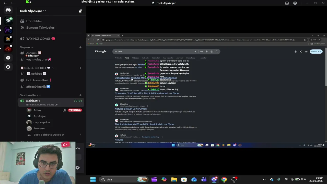Image resolution: width=327 pixels, height=184 pixels.
Task: Create a voice channel in Ses Kanalları
Action: pos(80,95)
